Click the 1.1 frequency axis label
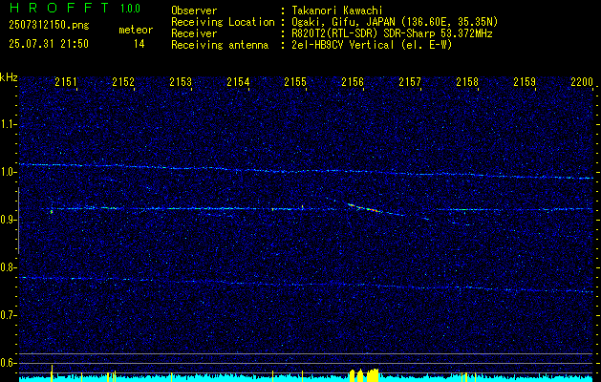The height and width of the screenshot is (382, 601). pyautogui.click(x=8, y=124)
